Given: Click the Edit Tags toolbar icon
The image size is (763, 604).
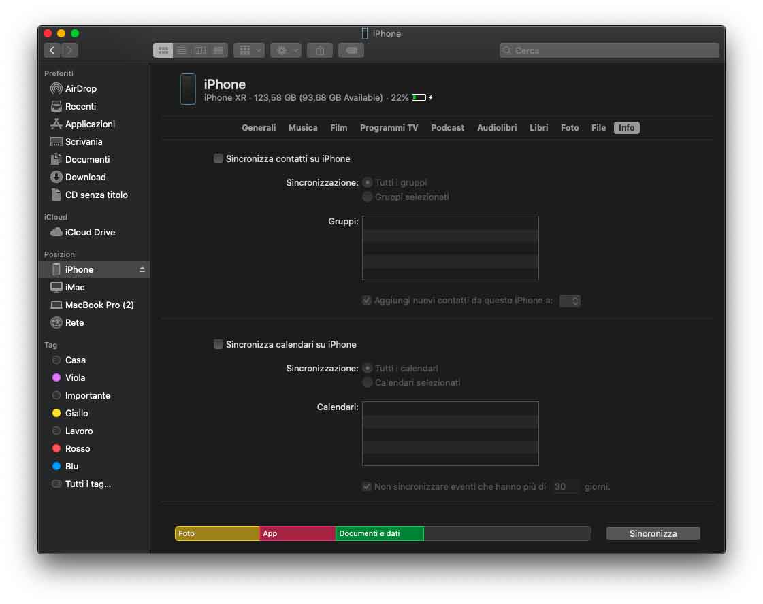Looking at the screenshot, I should coord(351,50).
